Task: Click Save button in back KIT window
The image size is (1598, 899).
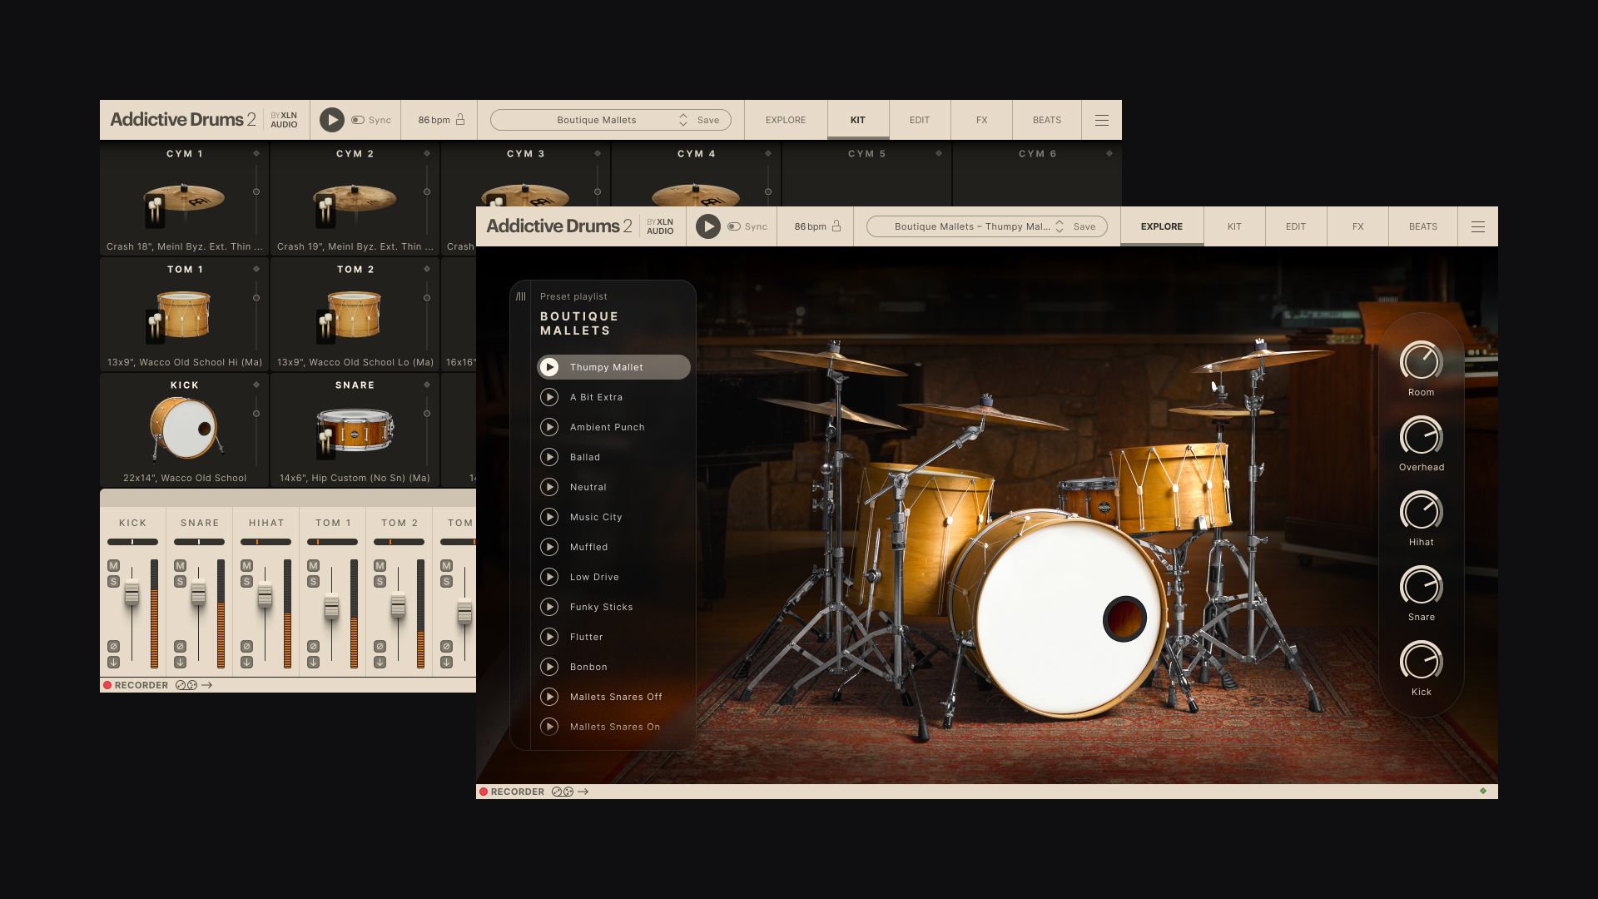Action: pyautogui.click(x=708, y=120)
